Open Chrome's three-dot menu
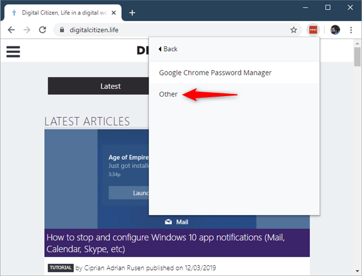362x276 pixels. 351,30
